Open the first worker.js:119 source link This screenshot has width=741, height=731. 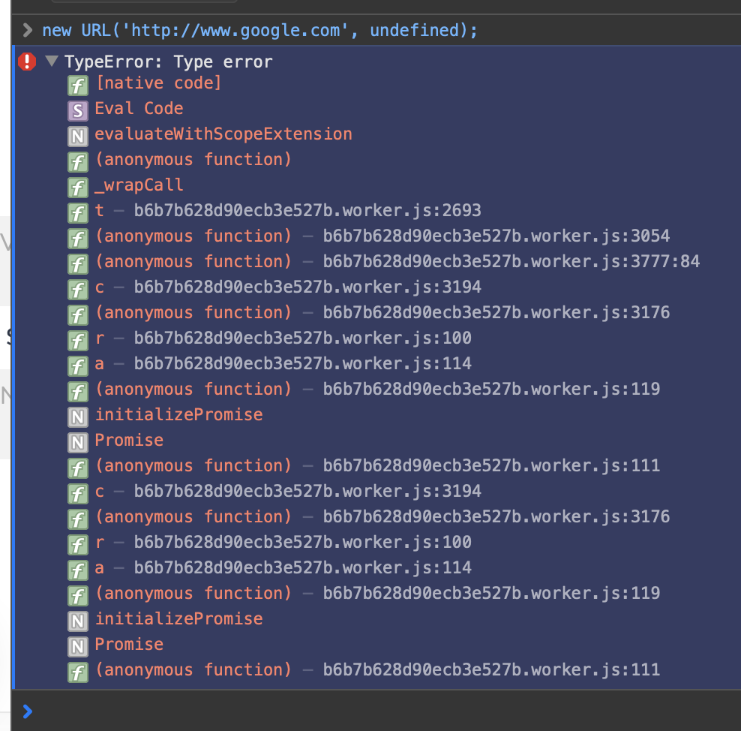[x=491, y=390]
